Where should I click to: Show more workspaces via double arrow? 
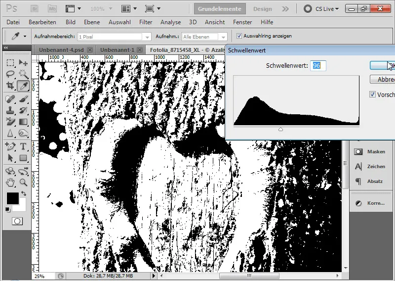click(285, 9)
